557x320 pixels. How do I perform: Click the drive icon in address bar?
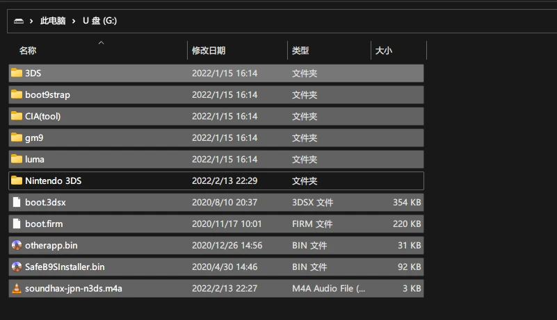pos(19,21)
